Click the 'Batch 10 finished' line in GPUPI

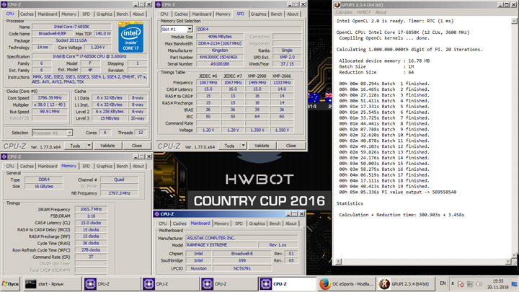[384, 135]
